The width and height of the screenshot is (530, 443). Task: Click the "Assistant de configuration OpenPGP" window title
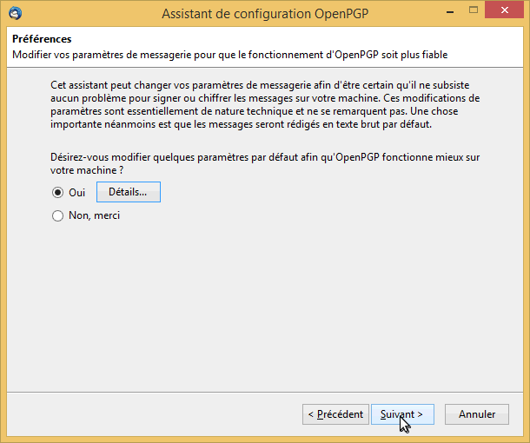265,14
